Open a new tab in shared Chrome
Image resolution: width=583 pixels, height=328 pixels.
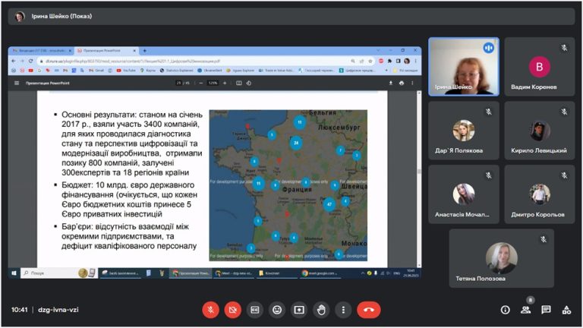[145, 51]
